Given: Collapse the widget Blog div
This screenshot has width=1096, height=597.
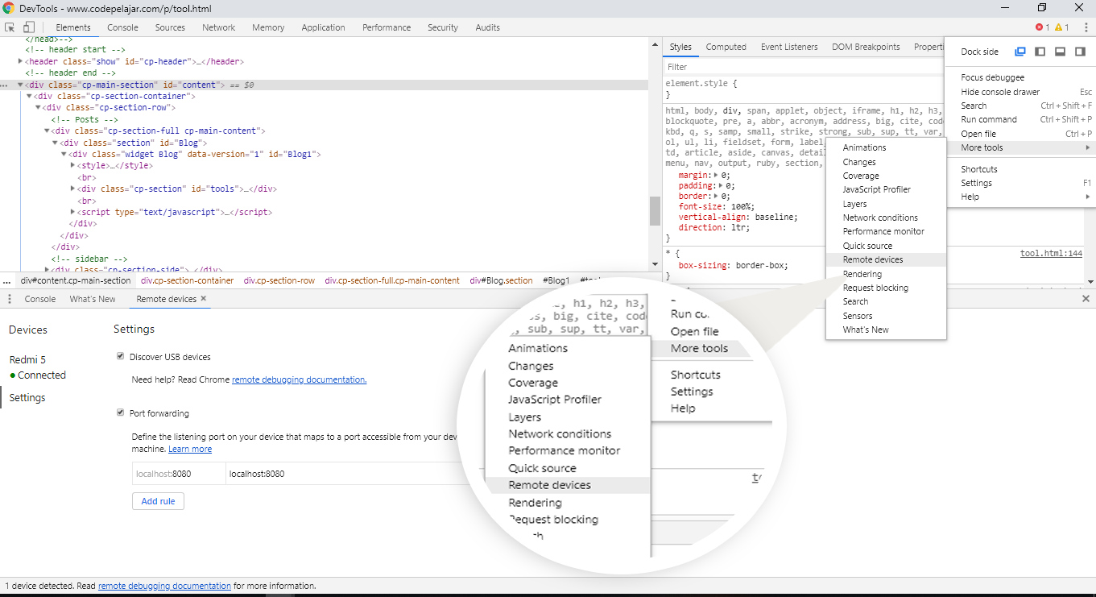Looking at the screenshot, I should [64, 154].
